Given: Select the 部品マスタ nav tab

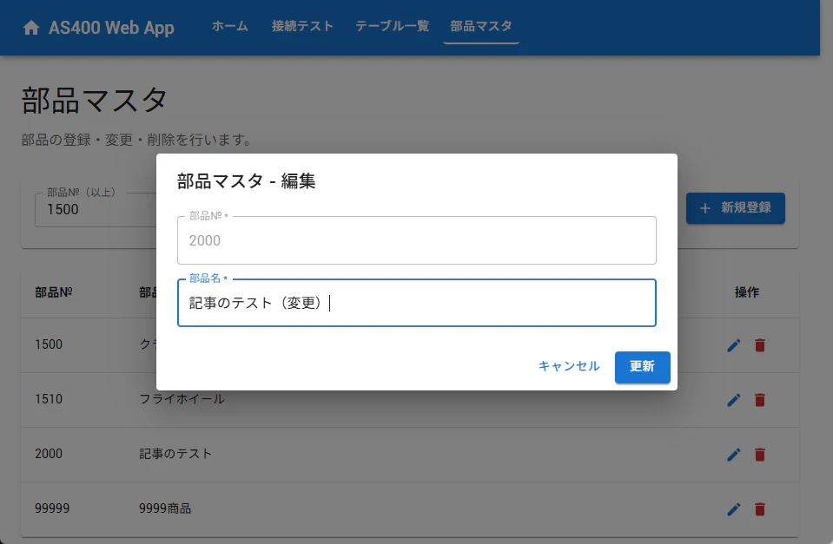Looking at the screenshot, I should pos(481,26).
